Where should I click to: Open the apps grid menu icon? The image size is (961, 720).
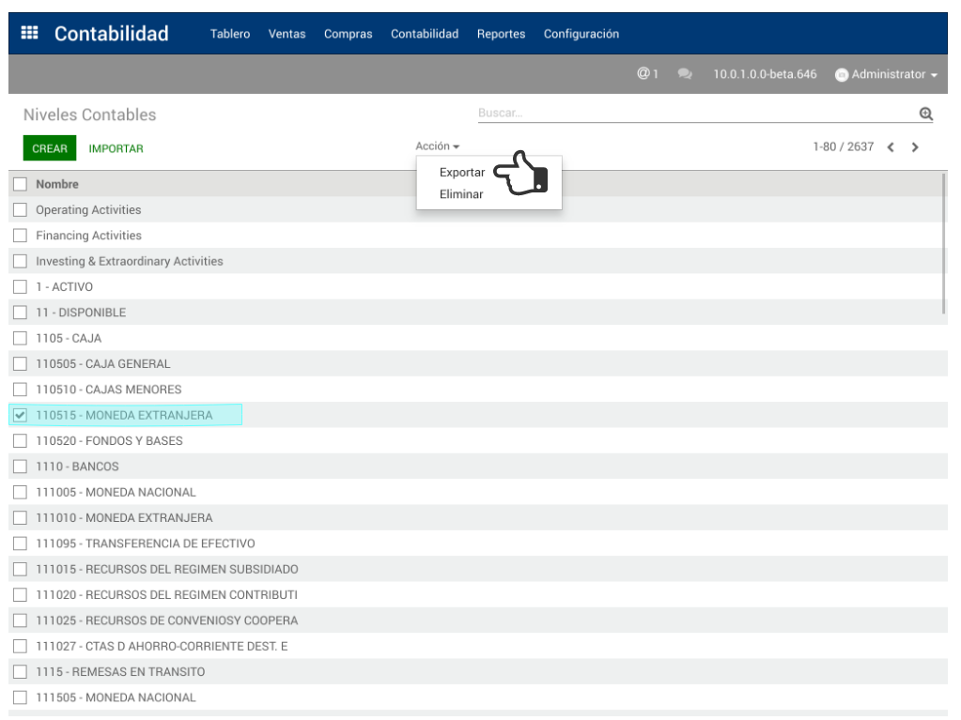coord(29,33)
